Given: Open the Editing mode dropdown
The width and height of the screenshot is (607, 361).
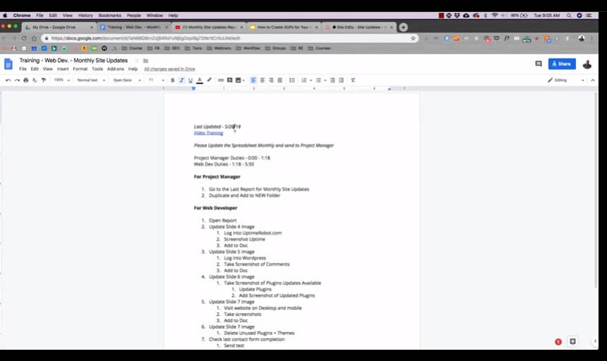Looking at the screenshot, I should pos(565,80).
